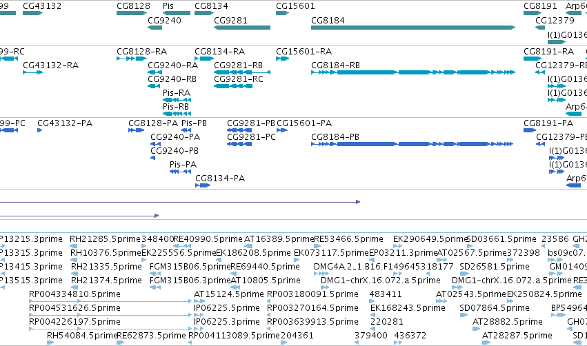Select transcript CG9240-RB
Screen dimensions: 587x346
(154, 86)
